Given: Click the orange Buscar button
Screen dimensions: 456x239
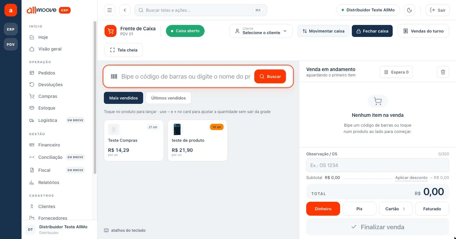Looking at the screenshot, I should click(270, 76).
